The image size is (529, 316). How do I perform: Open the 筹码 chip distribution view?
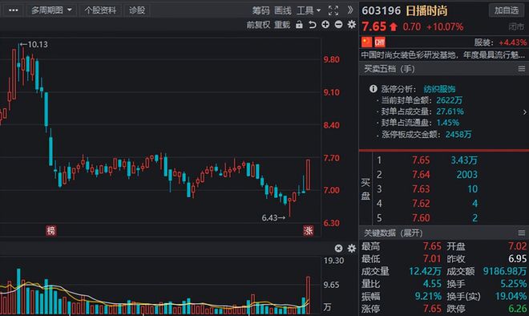(260, 10)
